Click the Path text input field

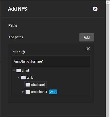tap(51, 61)
